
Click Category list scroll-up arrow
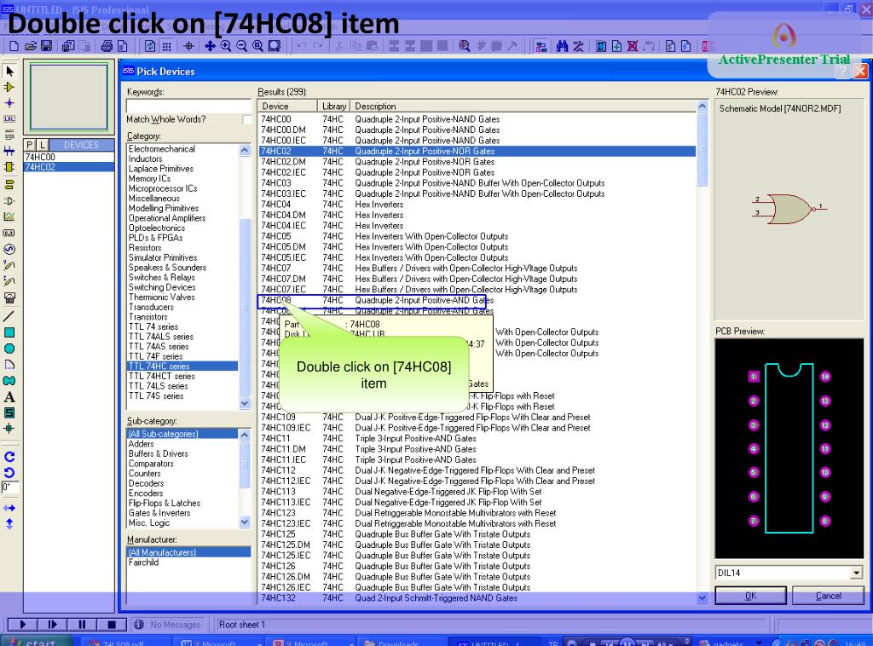point(245,150)
